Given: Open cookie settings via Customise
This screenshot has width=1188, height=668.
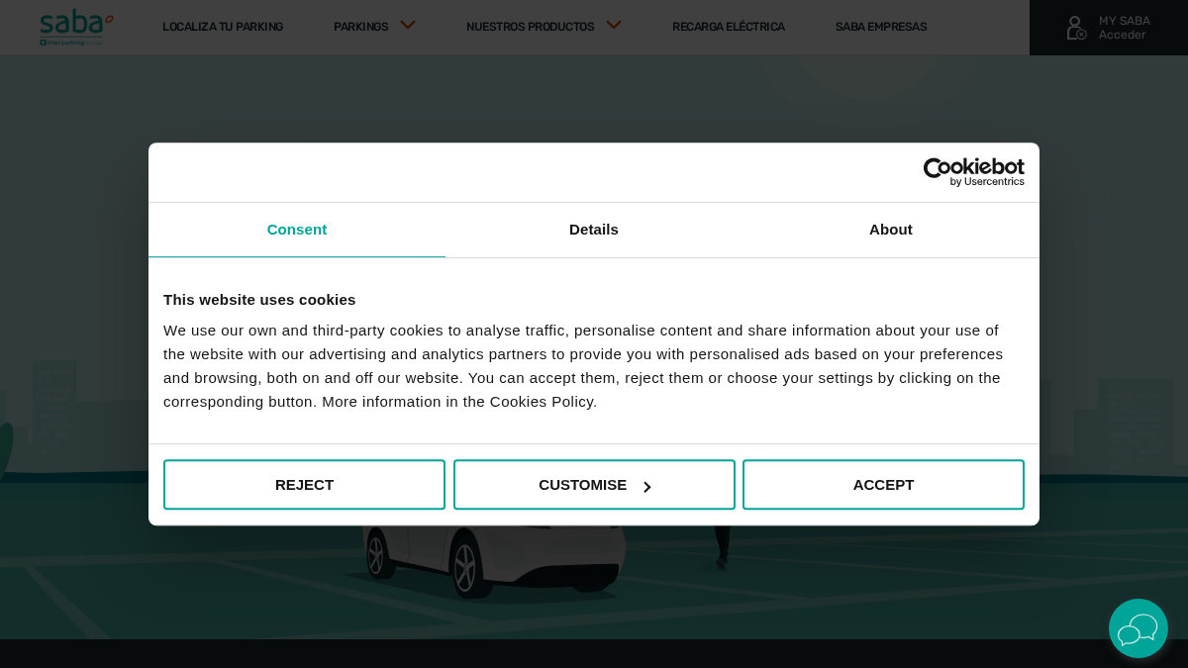Looking at the screenshot, I should 594,485.
